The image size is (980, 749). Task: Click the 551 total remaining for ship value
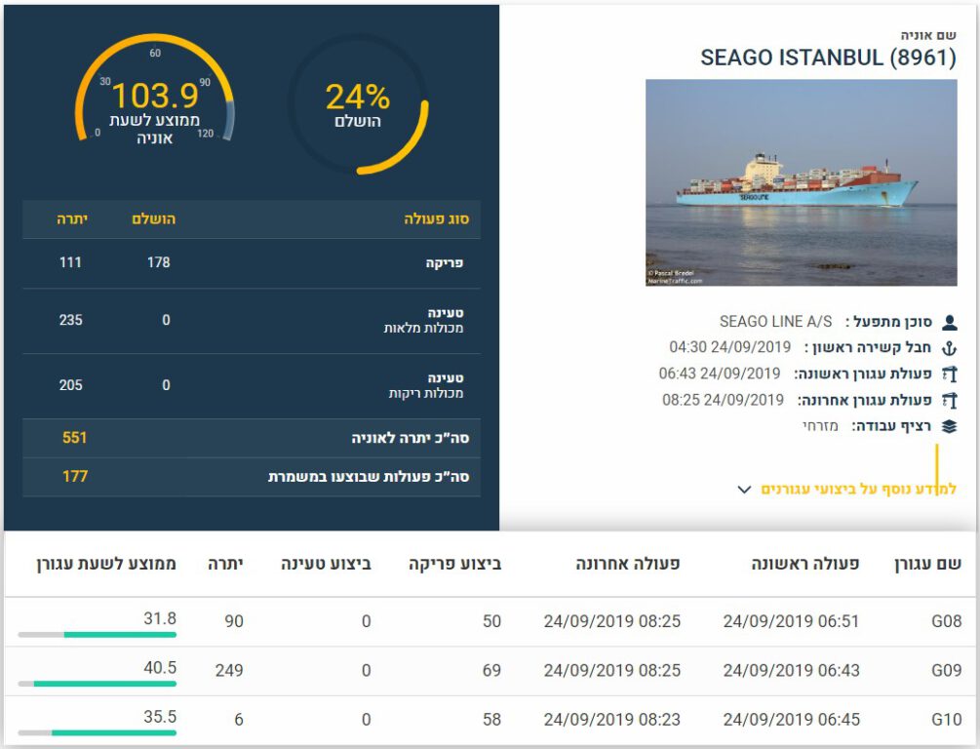pyautogui.click(x=75, y=438)
